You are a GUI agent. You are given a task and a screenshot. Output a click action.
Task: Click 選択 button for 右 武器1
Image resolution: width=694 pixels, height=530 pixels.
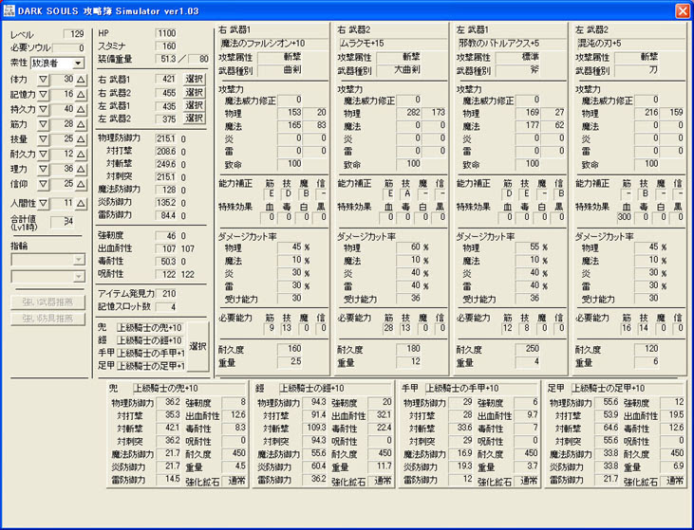click(x=195, y=79)
